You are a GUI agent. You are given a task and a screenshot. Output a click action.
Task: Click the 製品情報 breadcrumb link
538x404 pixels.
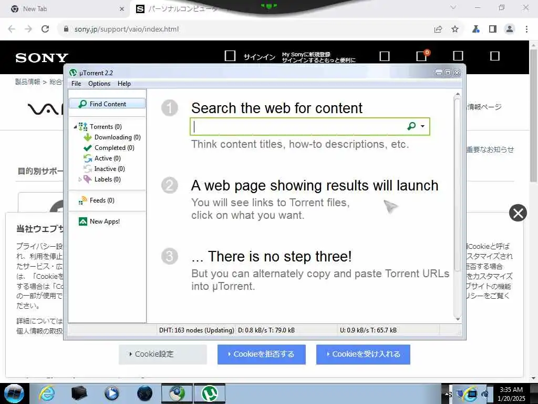(27, 82)
